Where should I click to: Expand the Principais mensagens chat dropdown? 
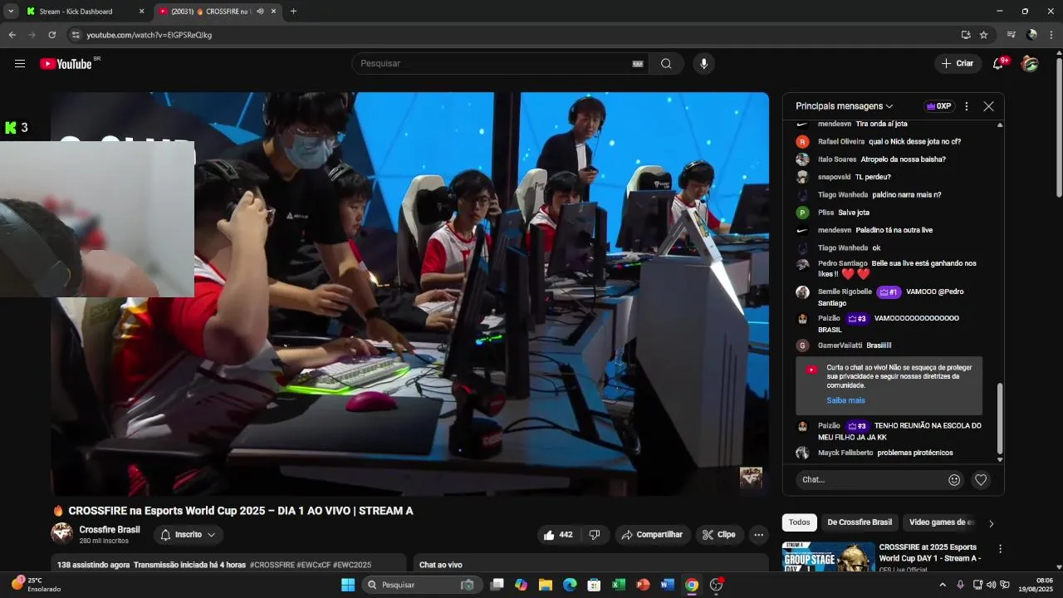(x=844, y=106)
